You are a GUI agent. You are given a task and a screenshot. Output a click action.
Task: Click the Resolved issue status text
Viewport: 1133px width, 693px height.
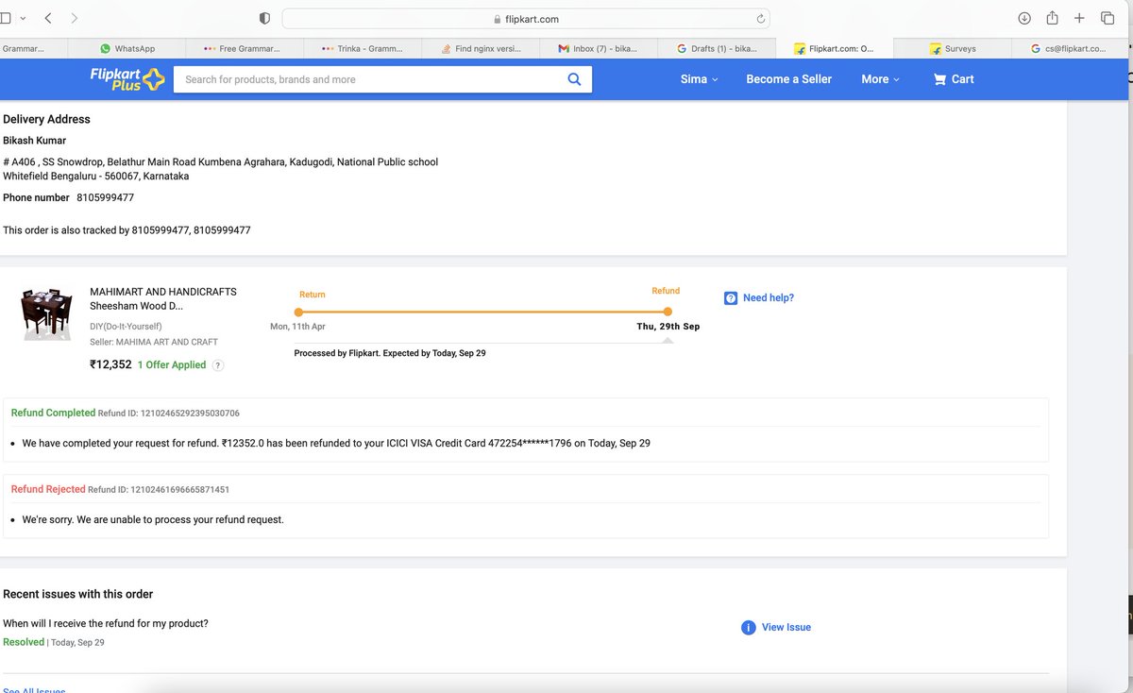pyautogui.click(x=24, y=642)
